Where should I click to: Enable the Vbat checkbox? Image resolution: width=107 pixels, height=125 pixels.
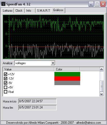tap(5, 92)
